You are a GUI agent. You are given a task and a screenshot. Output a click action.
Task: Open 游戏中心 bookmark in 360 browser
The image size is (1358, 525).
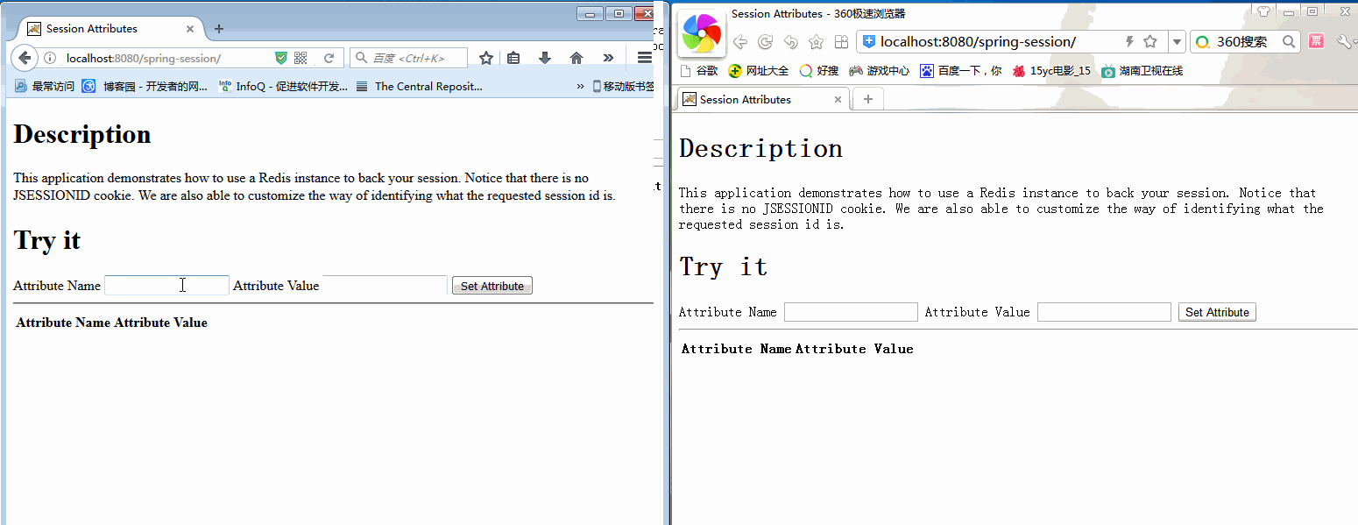point(880,71)
